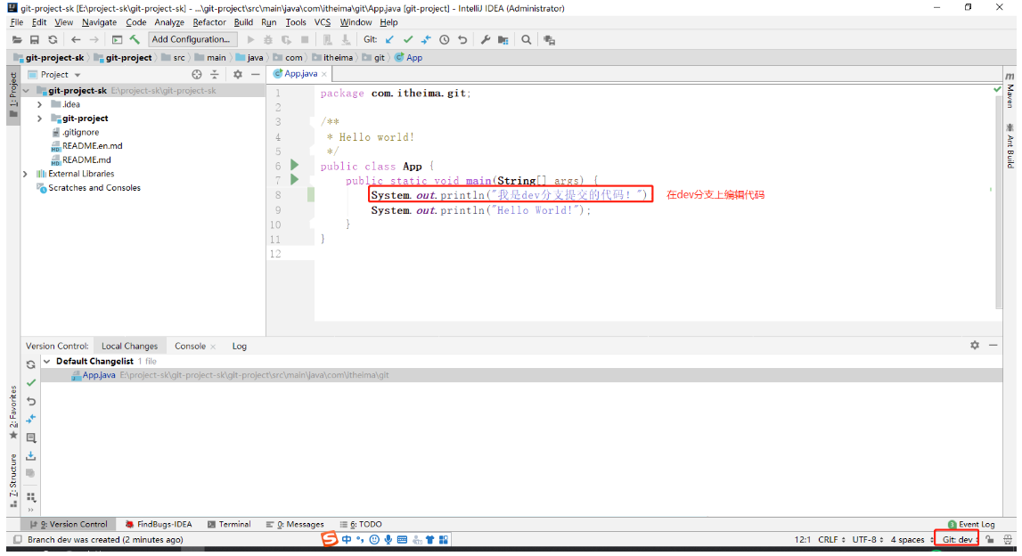Open Project Structure icon in toolbar
Screen dimensions: 1022x556
(x=503, y=40)
